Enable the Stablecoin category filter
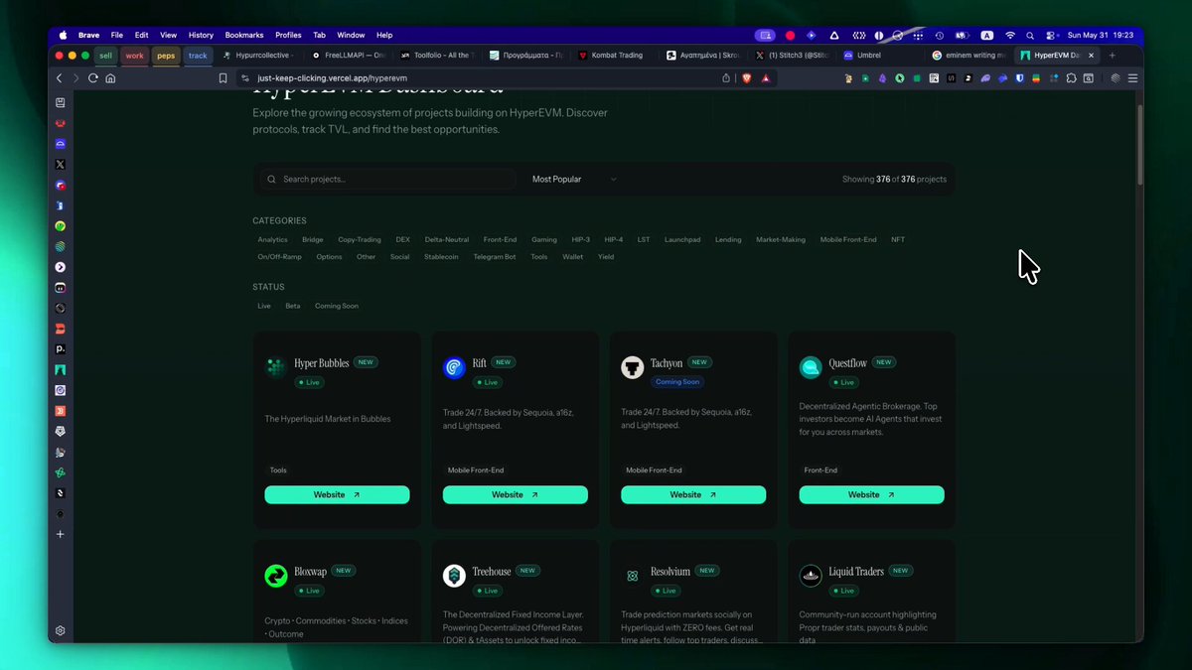This screenshot has height=670, width=1192. [441, 257]
